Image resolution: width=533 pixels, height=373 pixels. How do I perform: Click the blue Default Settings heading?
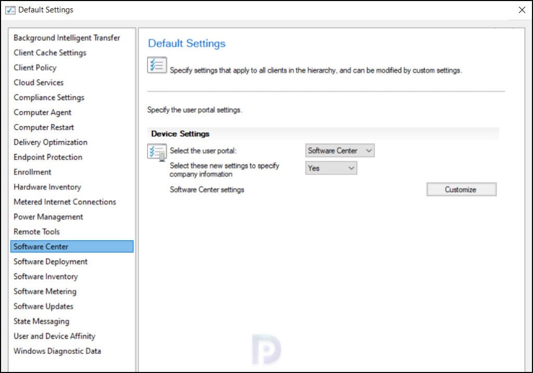(x=187, y=44)
